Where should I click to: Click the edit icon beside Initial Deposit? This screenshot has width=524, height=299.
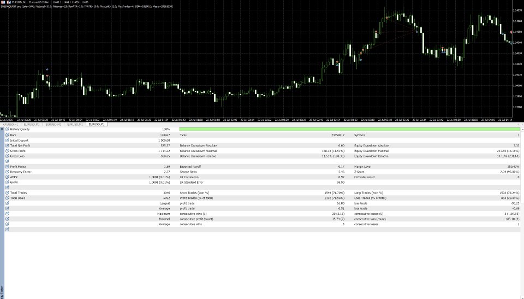tap(7, 140)
